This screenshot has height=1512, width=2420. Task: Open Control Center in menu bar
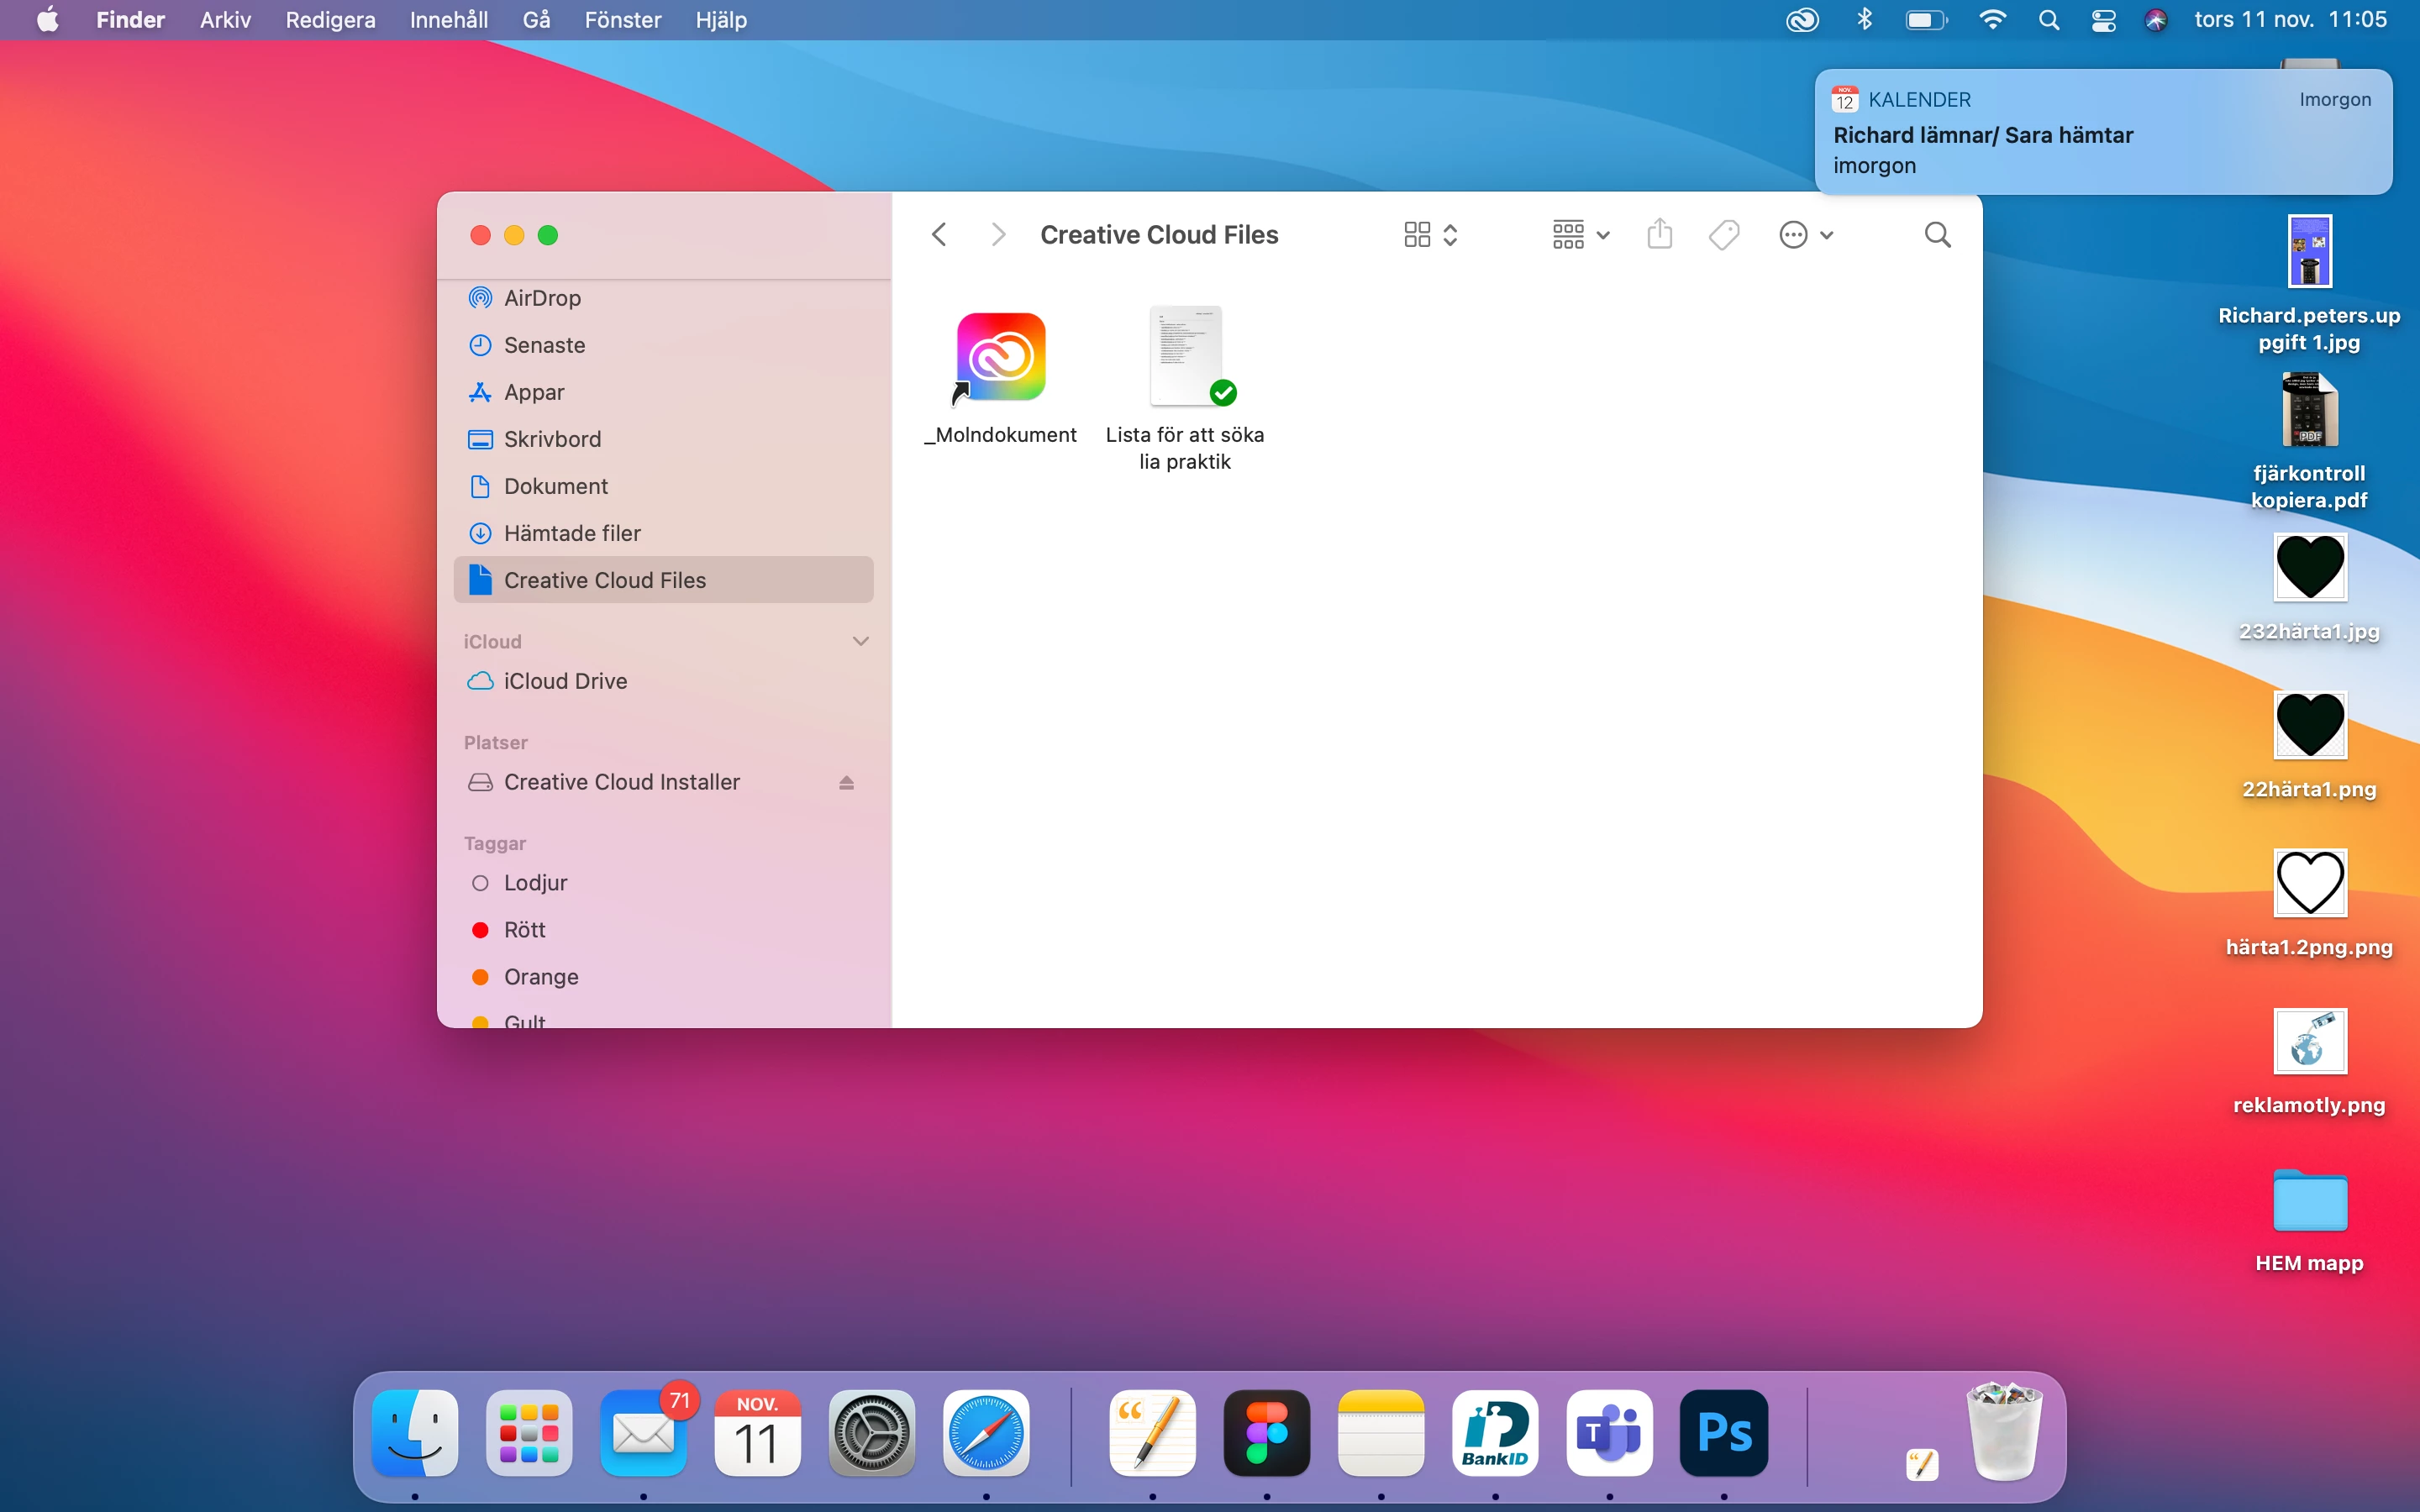2103,20
